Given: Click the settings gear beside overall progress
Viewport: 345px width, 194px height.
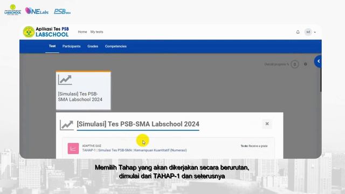Looking at the screenshot, I should [306, 64].
